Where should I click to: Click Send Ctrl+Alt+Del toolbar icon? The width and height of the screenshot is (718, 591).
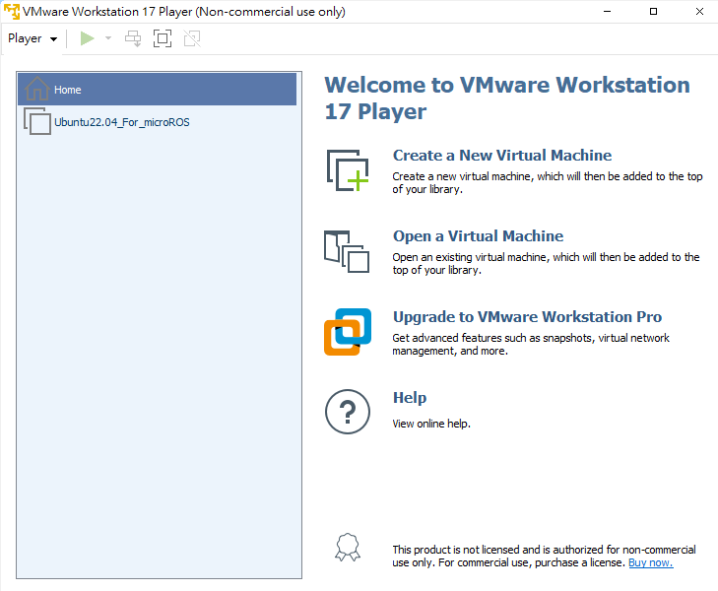(133, 38)
